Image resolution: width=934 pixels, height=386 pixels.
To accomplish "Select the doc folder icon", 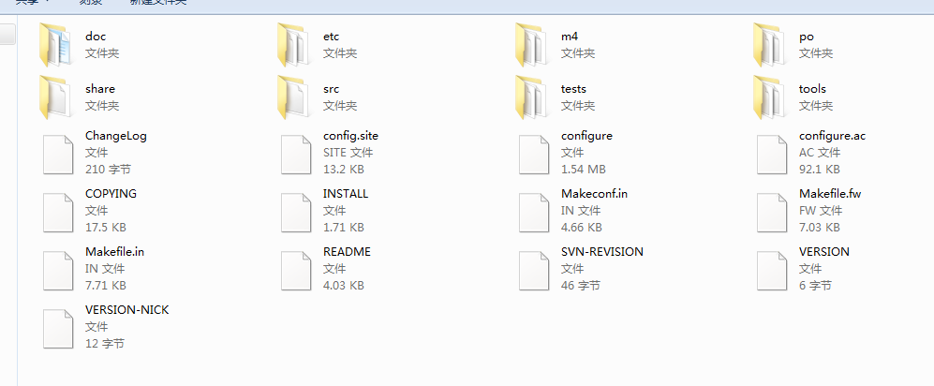I will 56,45.
